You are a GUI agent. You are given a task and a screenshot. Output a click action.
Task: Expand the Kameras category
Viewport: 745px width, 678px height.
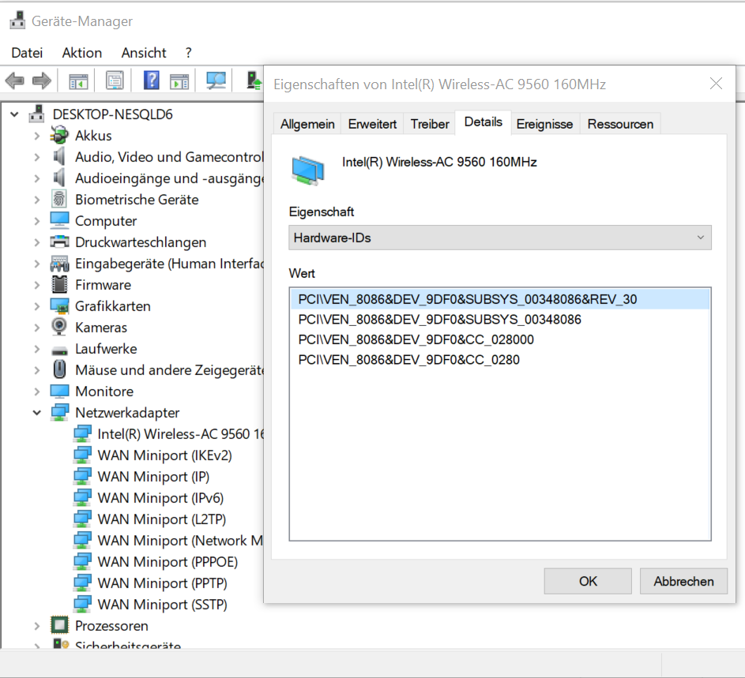coord(37,328)
